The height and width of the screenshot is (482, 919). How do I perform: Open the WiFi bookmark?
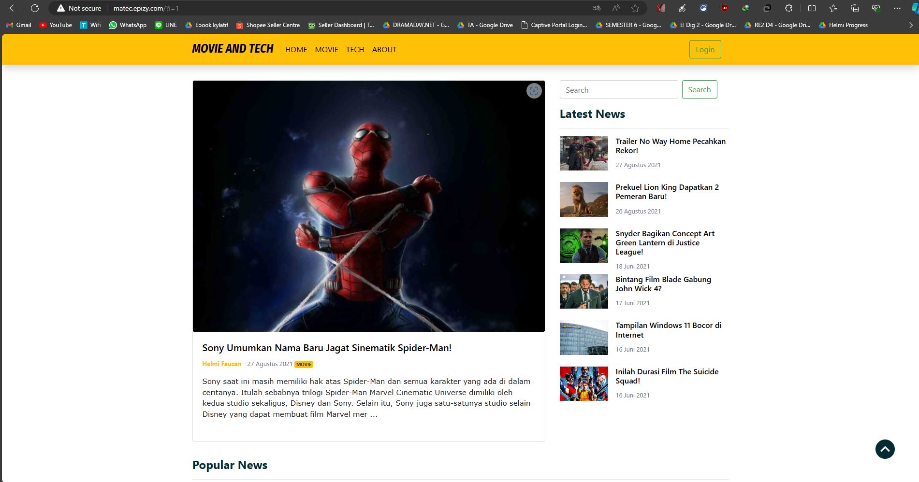tap(91, 25)
